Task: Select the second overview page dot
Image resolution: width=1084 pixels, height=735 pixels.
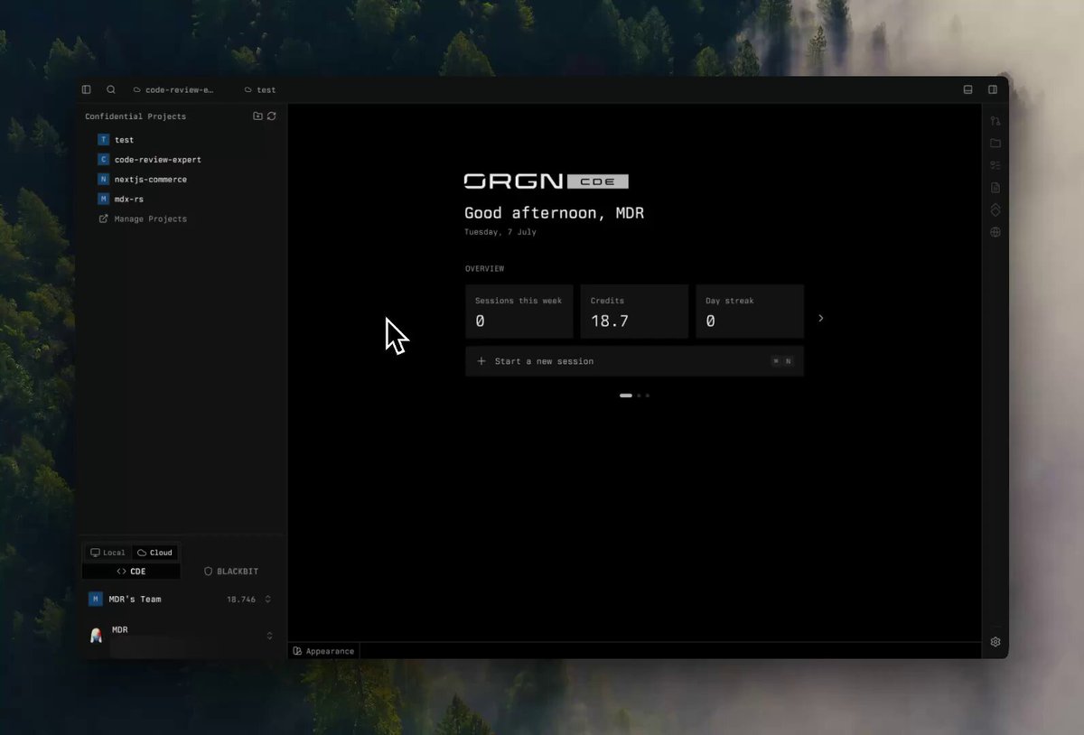Action: pos(639,395)
